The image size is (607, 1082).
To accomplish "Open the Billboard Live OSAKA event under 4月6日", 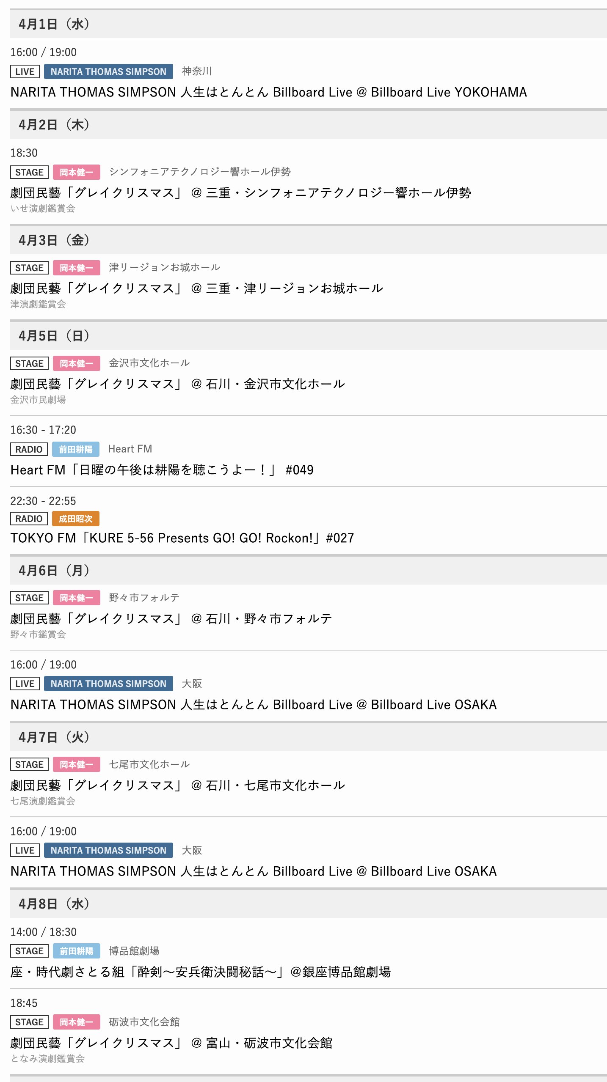I will click(x=253, y=704).
